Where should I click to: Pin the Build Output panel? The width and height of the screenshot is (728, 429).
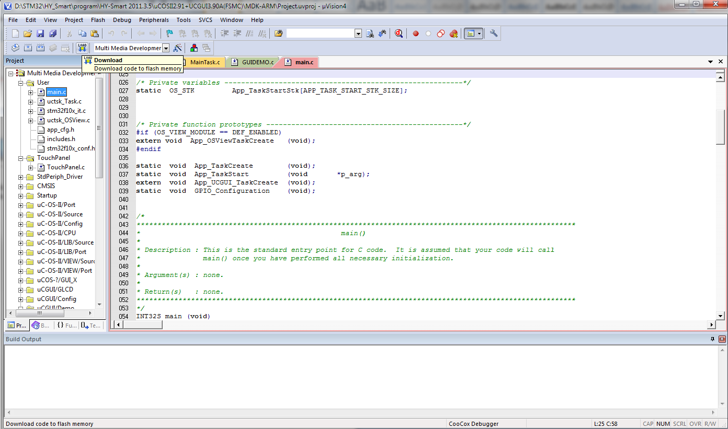(x=712, y=339)
